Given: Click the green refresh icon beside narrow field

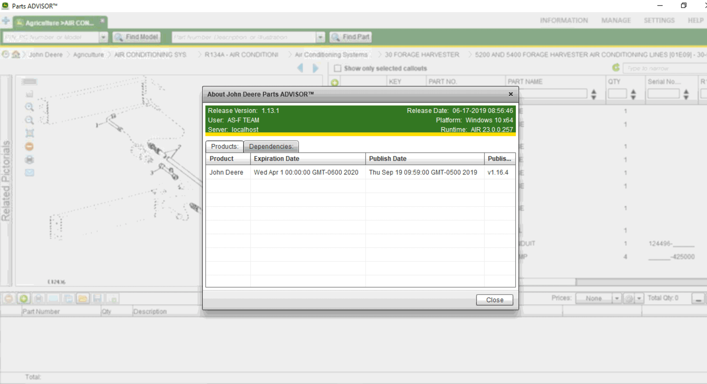Looking at the screenshot, I should click(616, 68).
